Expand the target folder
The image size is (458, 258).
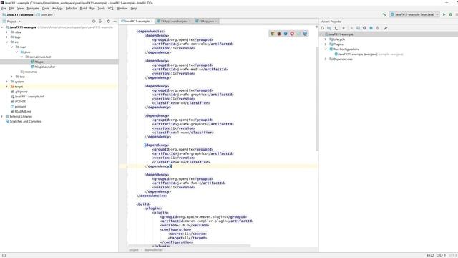click(6, 87)
